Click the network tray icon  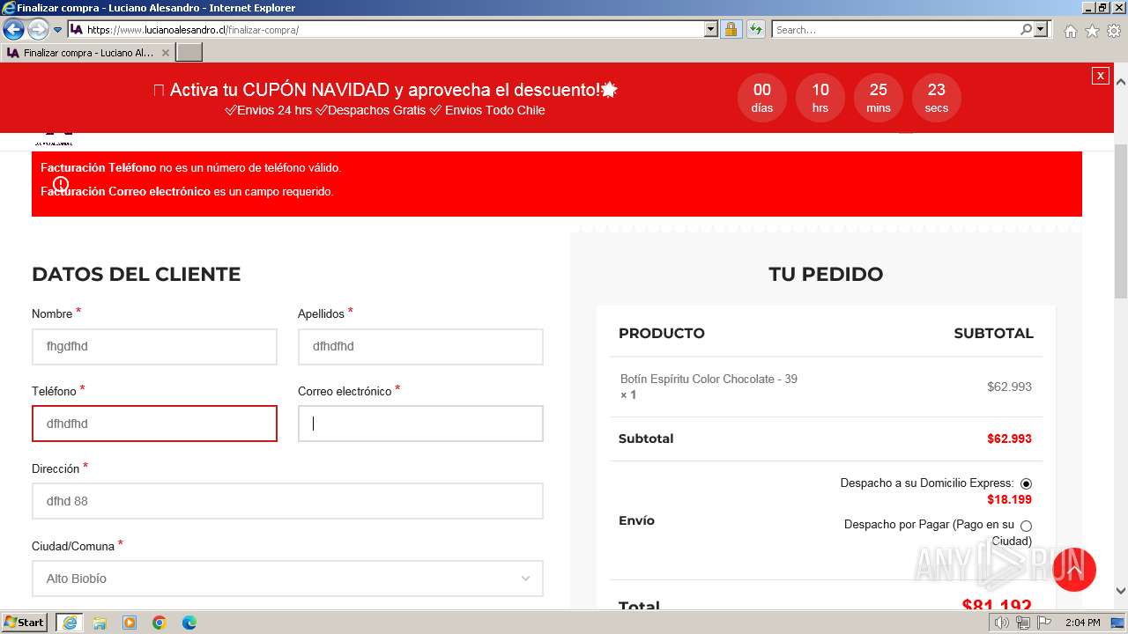pos(1022,623)
